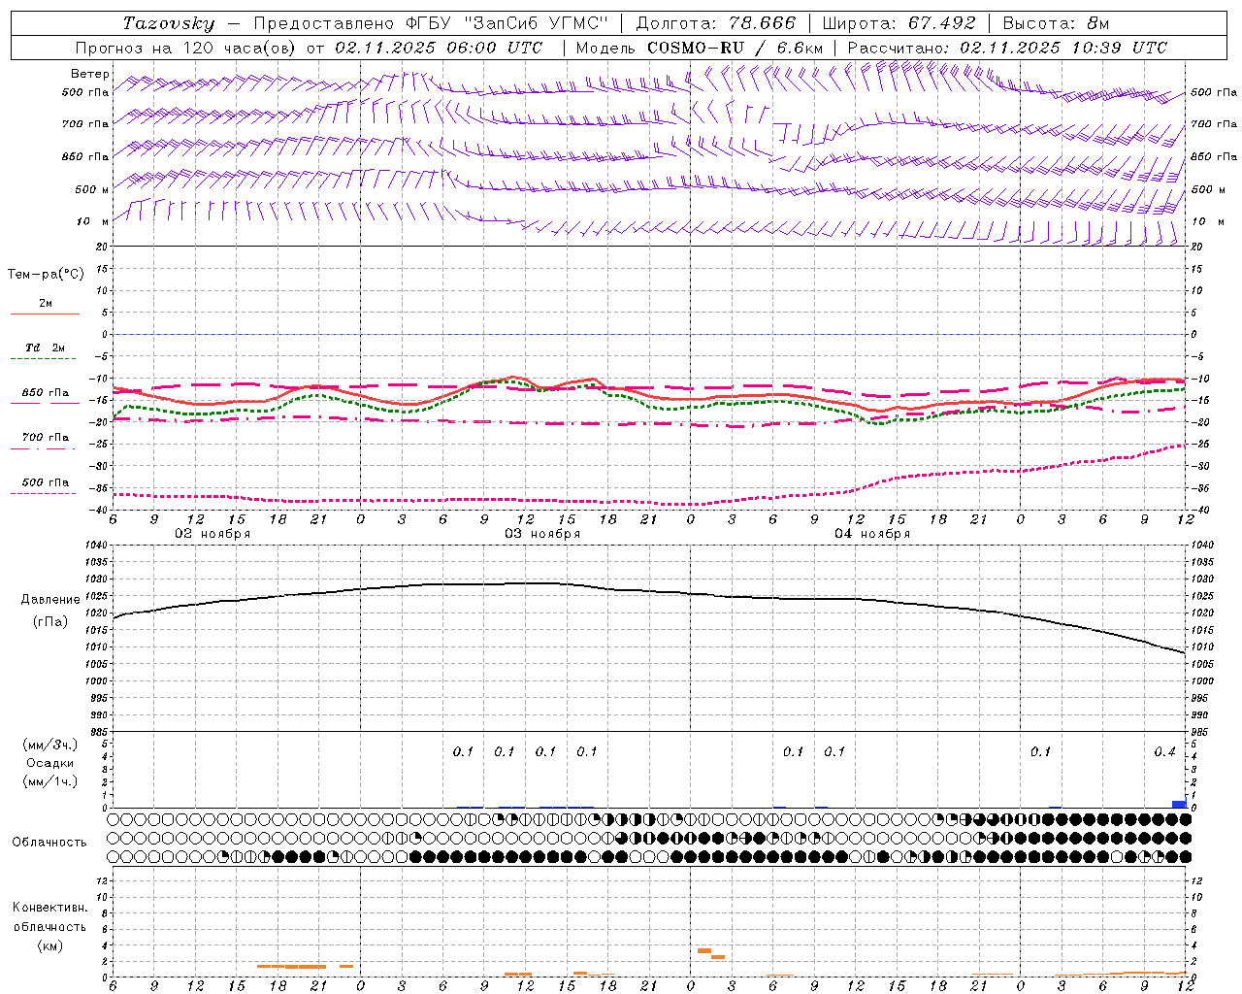Viewport: 1242px width, 994px height.
Task: Click the Осадки panel label
Action: tap(50, 763)
